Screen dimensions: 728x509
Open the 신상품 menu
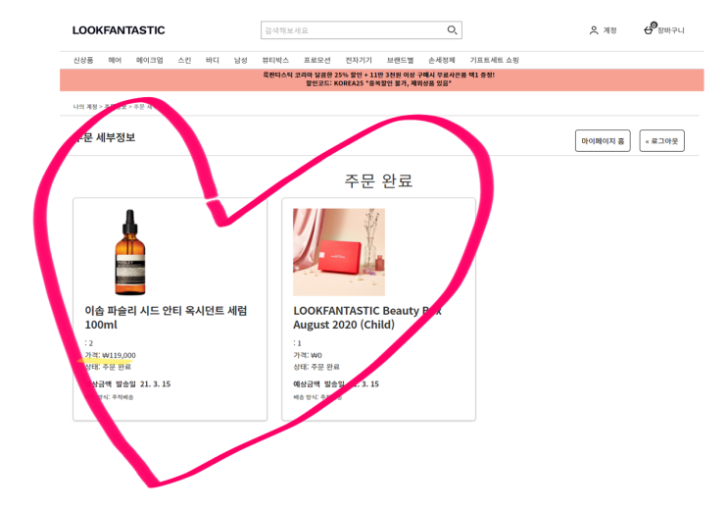[83, 60]
